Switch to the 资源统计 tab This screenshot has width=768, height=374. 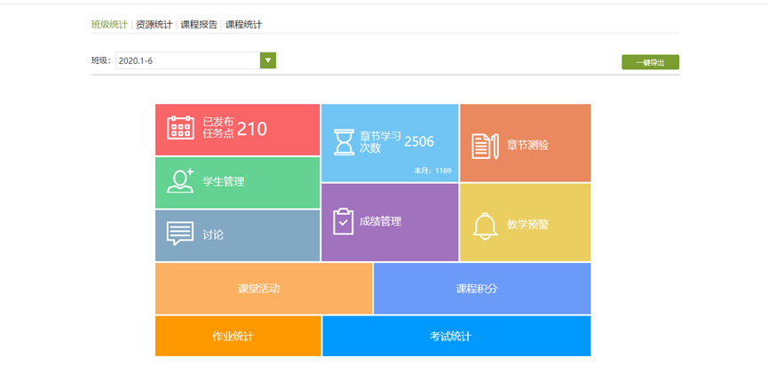pos(154,25)
